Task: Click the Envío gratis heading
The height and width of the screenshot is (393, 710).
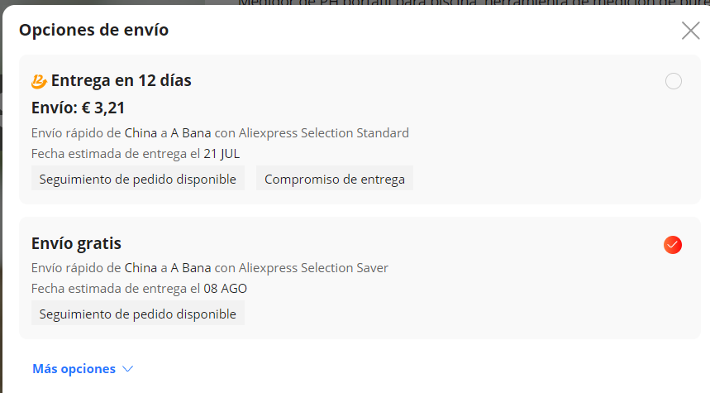Action: (x=76, y=243)
